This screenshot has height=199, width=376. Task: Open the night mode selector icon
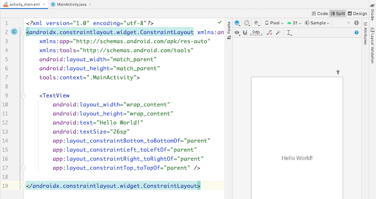[257, 23]
